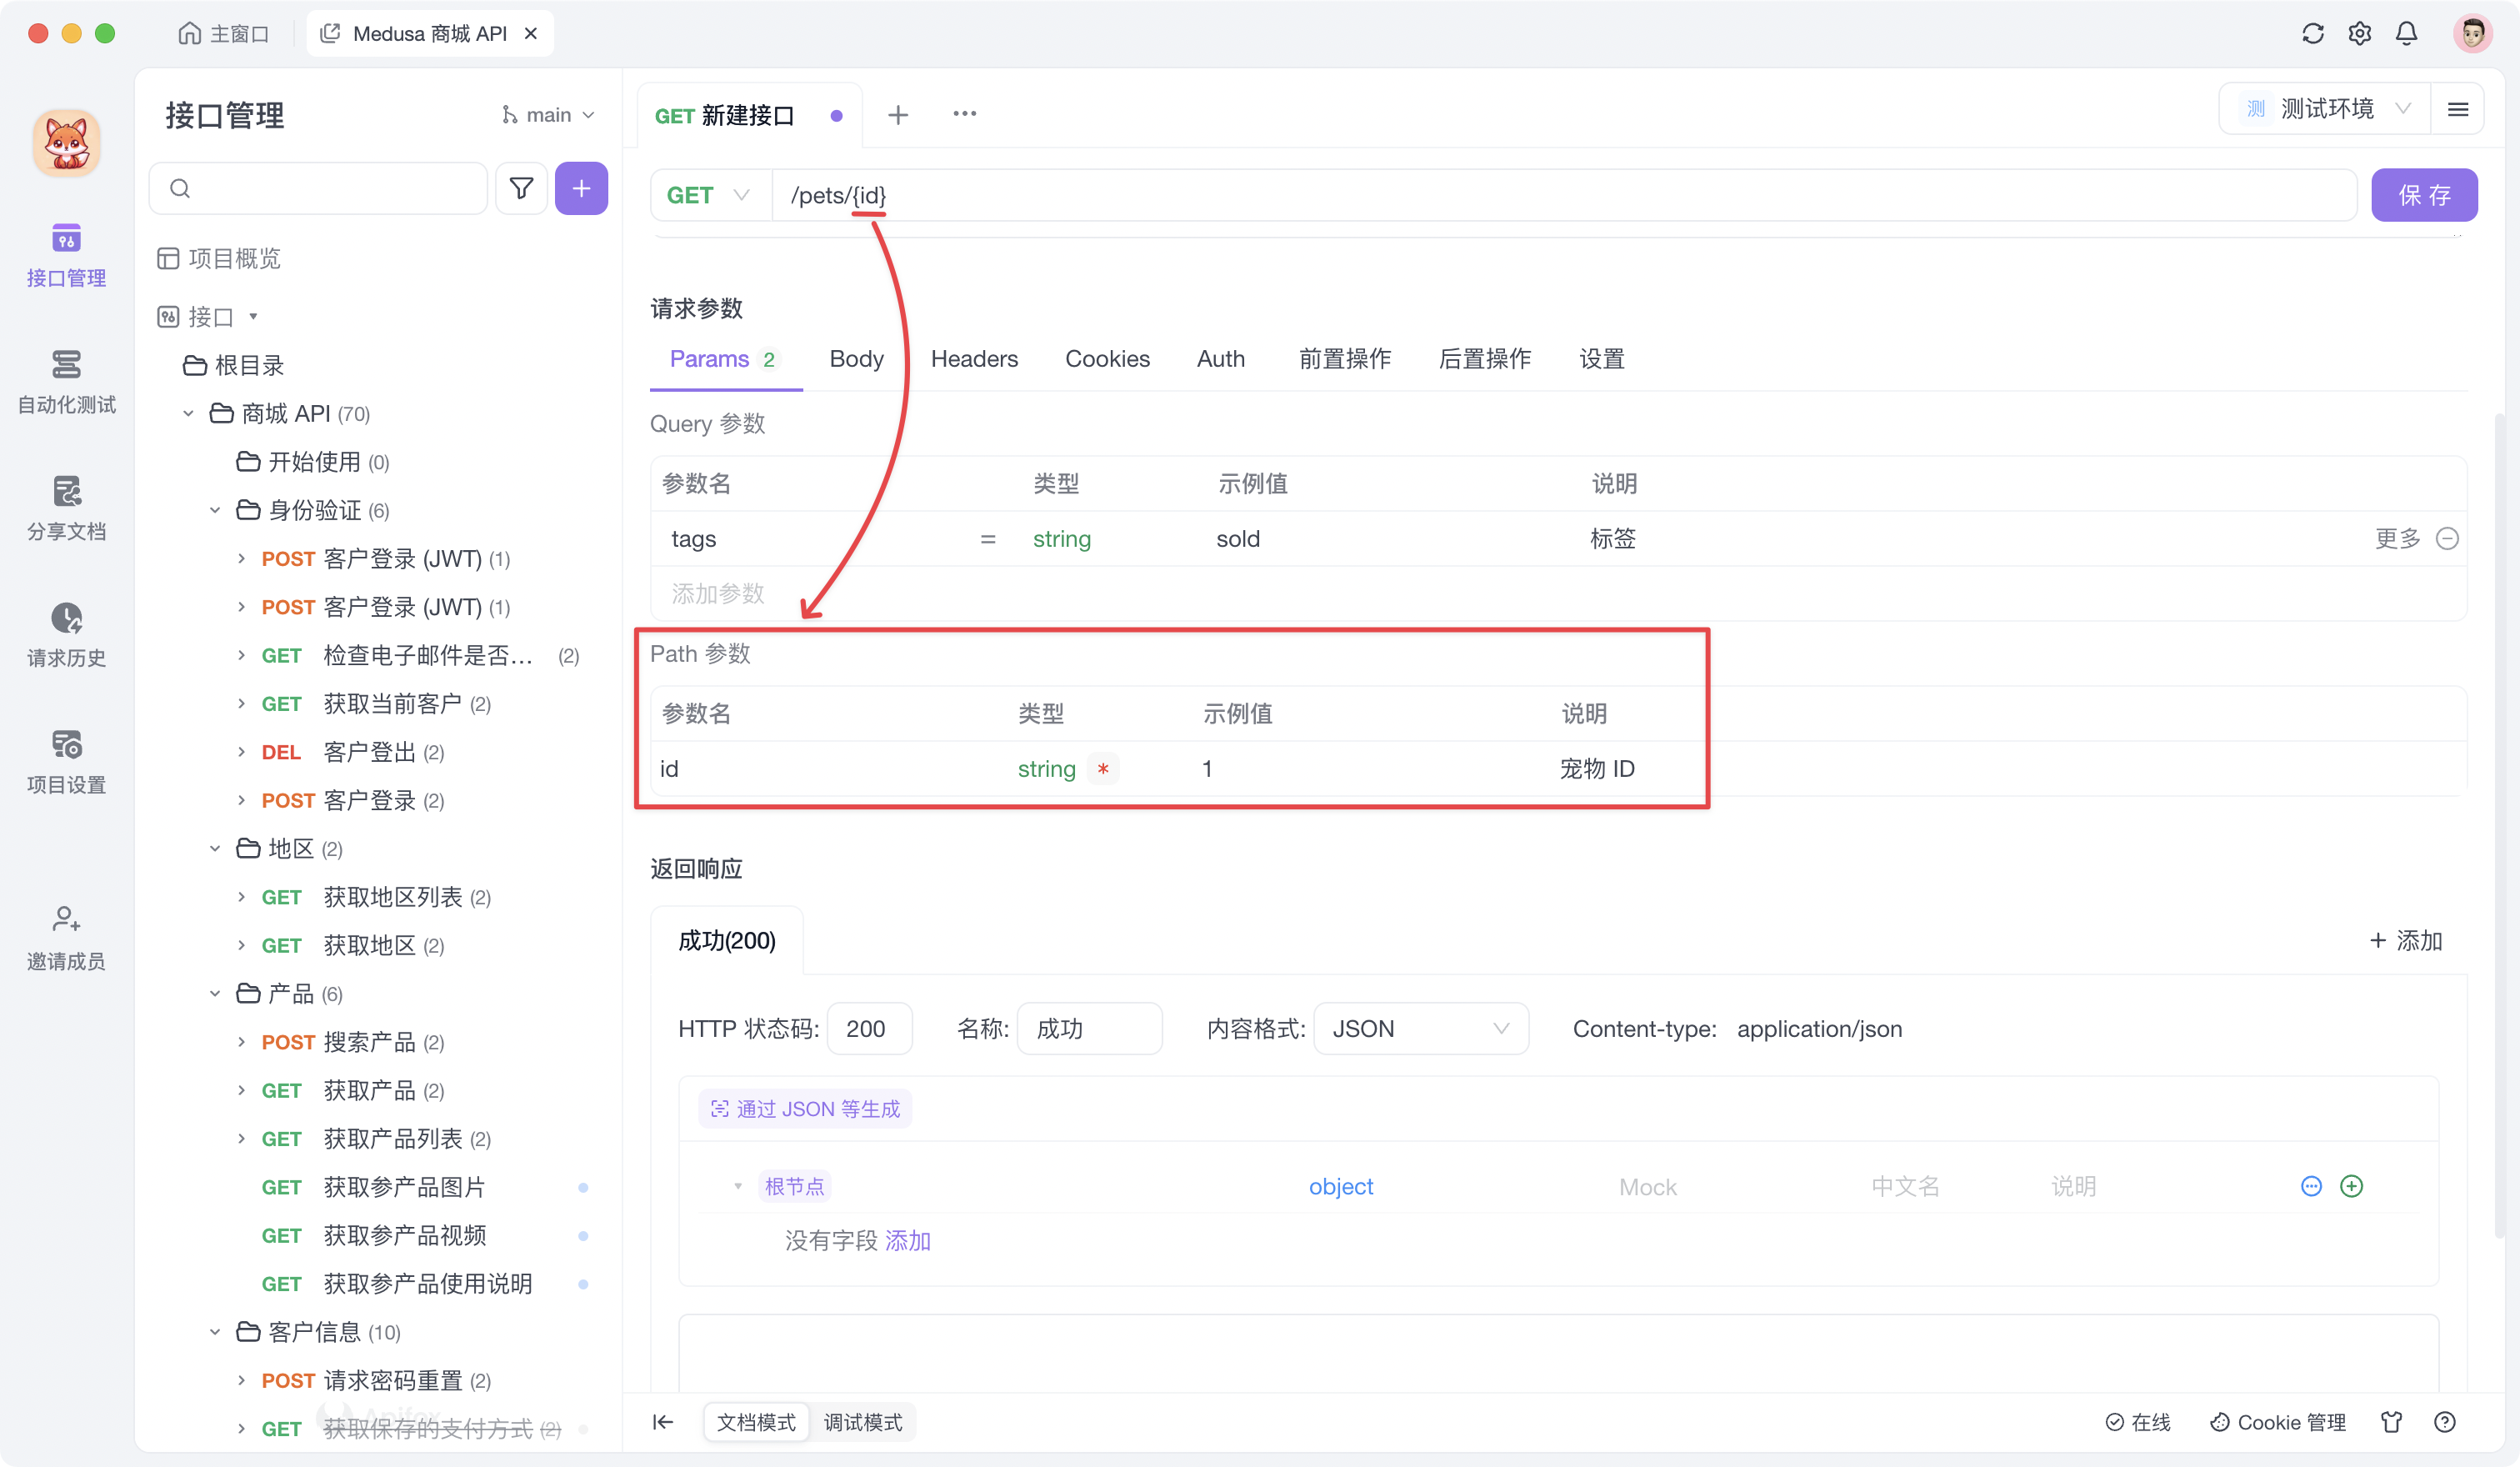Click the 保存 button
This screenshot has height=1467, width=2520.
[x=2424, y=194]
